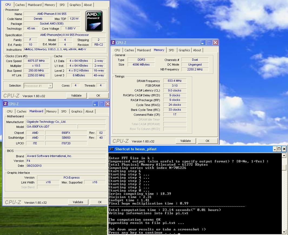Click the memory Type field DDR3
This screenshot has width=288, height=235.
point(141,60)
